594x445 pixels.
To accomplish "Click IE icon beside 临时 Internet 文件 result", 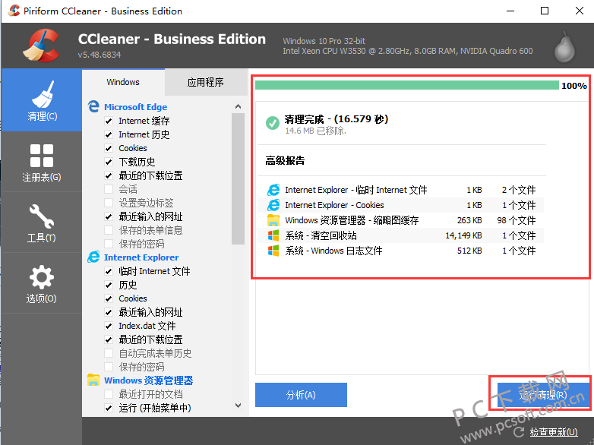I will (273, 190).
